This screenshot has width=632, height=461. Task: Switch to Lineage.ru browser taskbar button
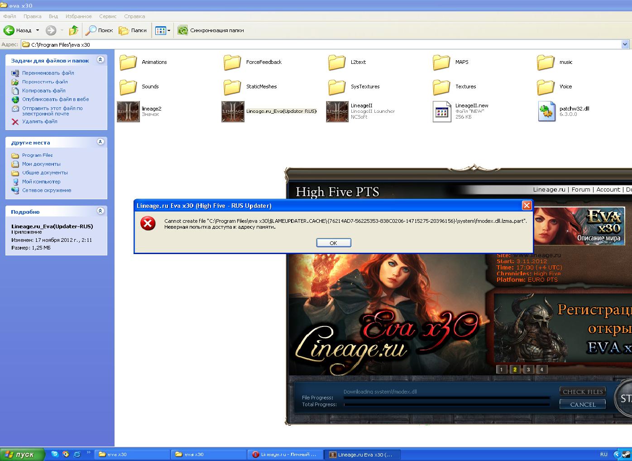point(286,454)
